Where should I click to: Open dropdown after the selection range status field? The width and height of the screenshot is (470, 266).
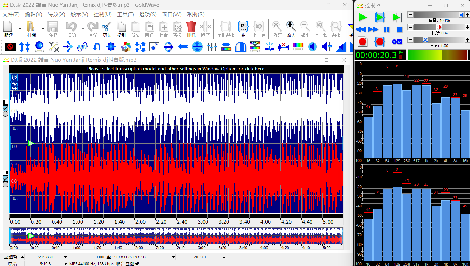pos(173,257)
